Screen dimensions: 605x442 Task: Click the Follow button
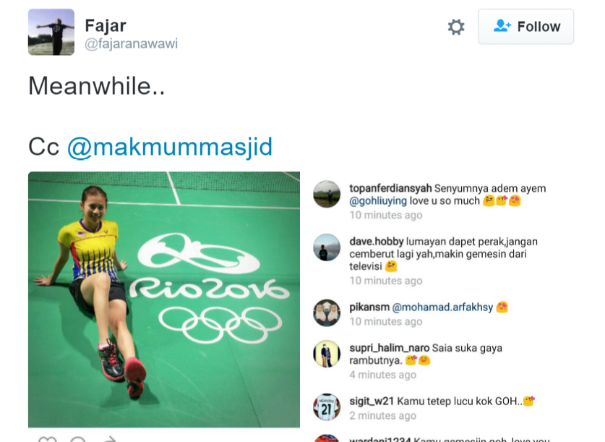(x=525, y=27)
